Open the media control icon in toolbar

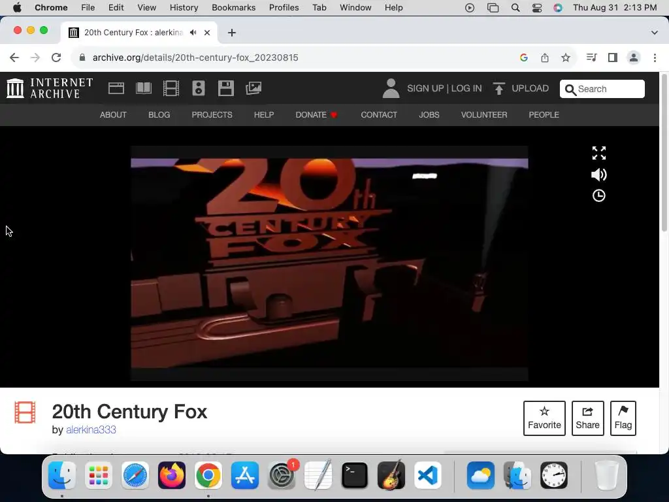point(591,58)
